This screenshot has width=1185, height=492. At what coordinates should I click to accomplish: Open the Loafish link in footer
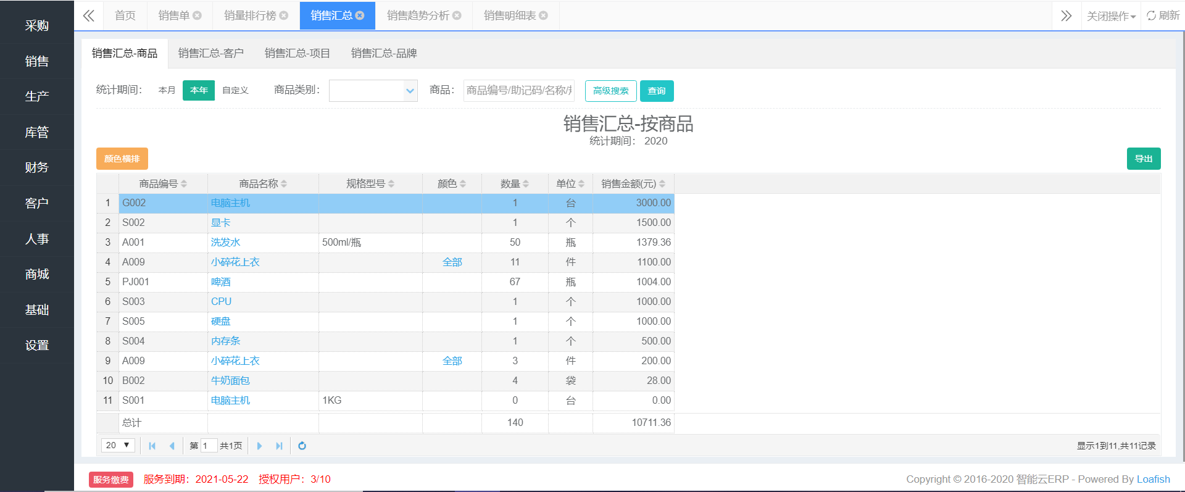coord(1154,479)
